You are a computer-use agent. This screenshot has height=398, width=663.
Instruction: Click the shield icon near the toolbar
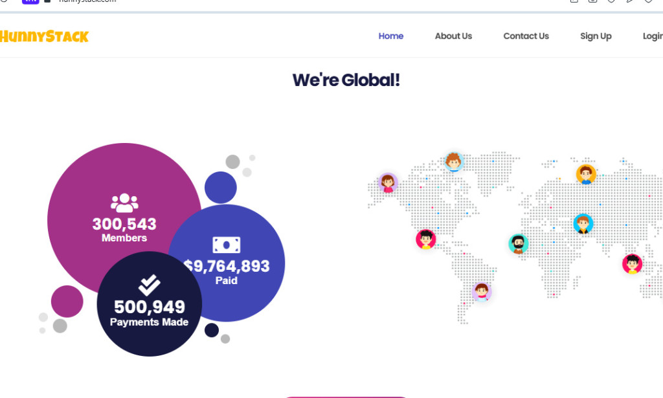[611, 2]
